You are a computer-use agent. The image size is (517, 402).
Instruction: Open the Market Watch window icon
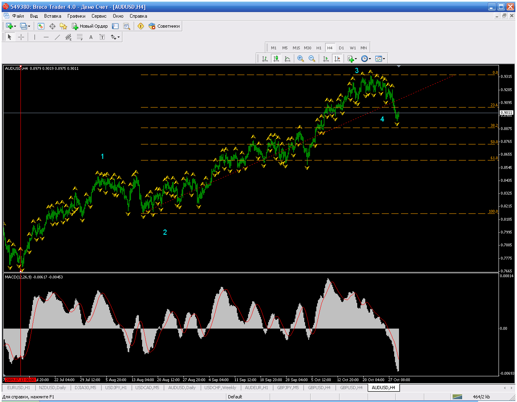(x=41, y=26)
